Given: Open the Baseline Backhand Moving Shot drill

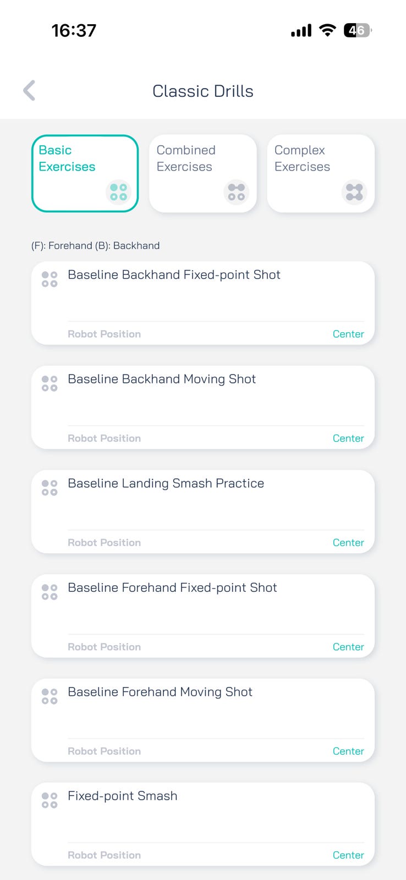Looking at the screenshot, I should tap(203, 408).
